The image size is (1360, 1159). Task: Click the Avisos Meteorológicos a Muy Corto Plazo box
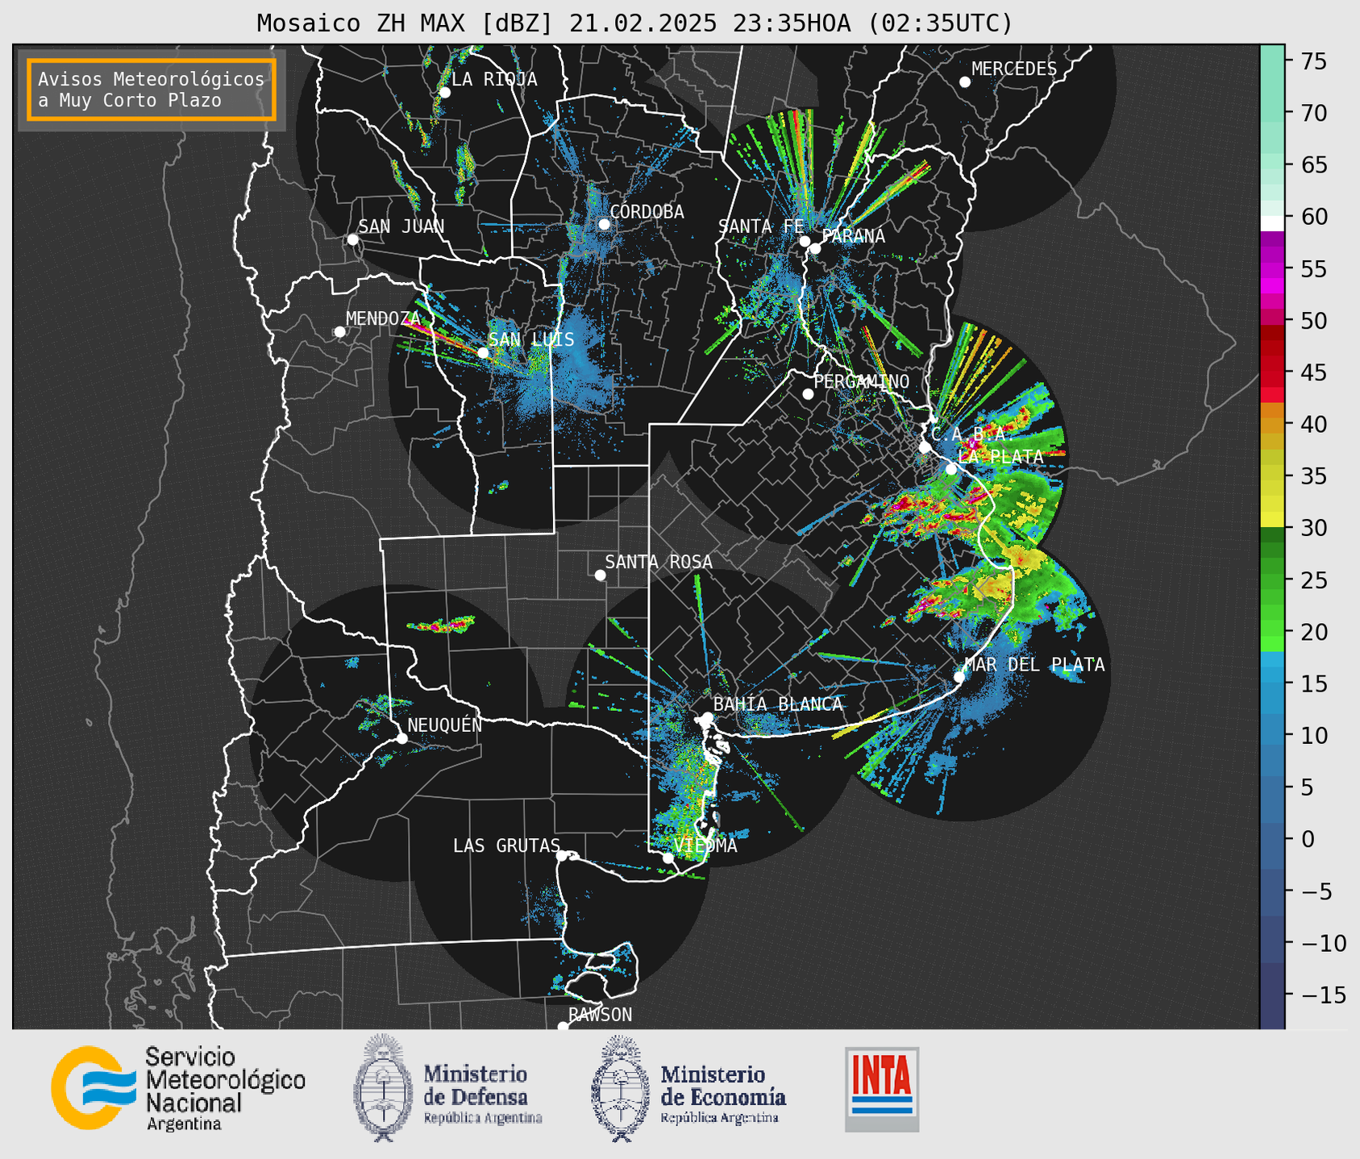[x=152, y=89]
